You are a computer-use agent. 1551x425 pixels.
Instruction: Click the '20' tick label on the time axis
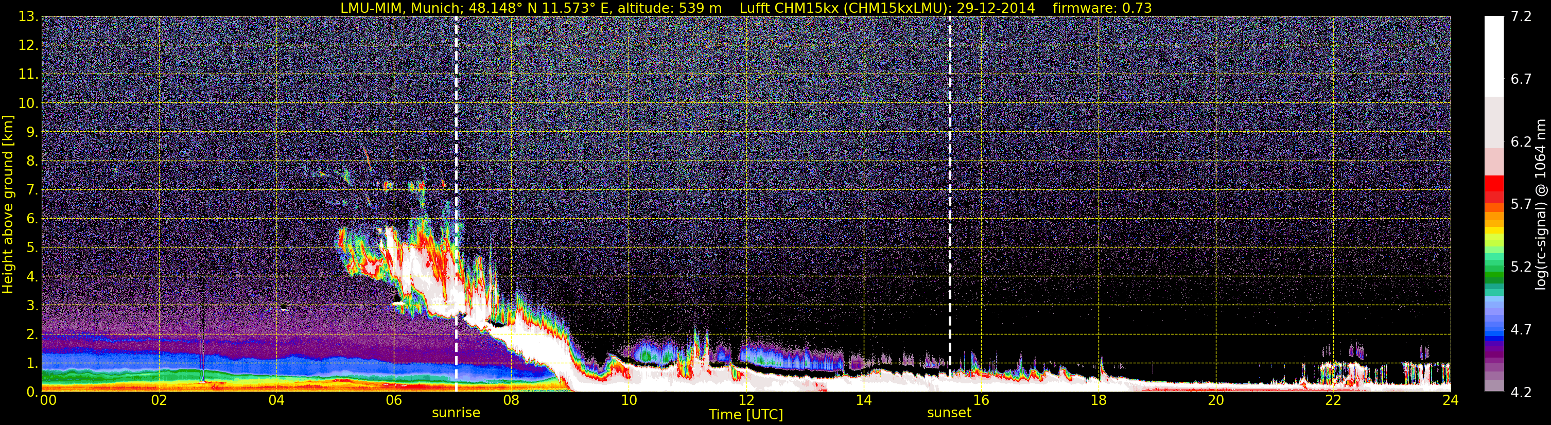(1216, 401)
